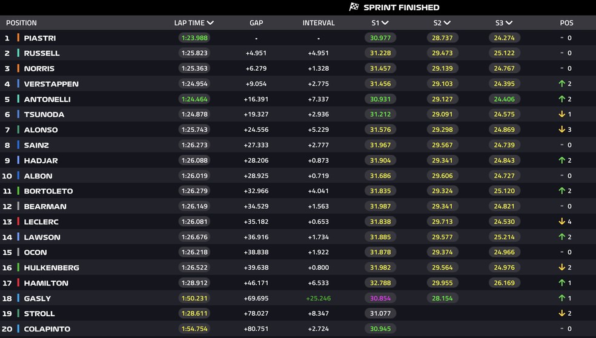Viewport: 596px width, 338px height.
Task: Open the LAP TIME column dropdown
Action: tap(210, 23)
